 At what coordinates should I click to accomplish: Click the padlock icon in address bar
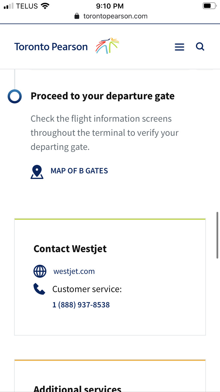coord(77,16)
